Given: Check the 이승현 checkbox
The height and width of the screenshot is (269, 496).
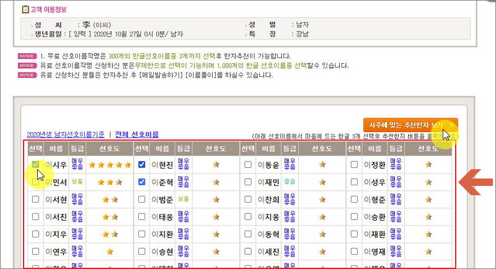Looking at the screenshot, I should tap(142, 252).
